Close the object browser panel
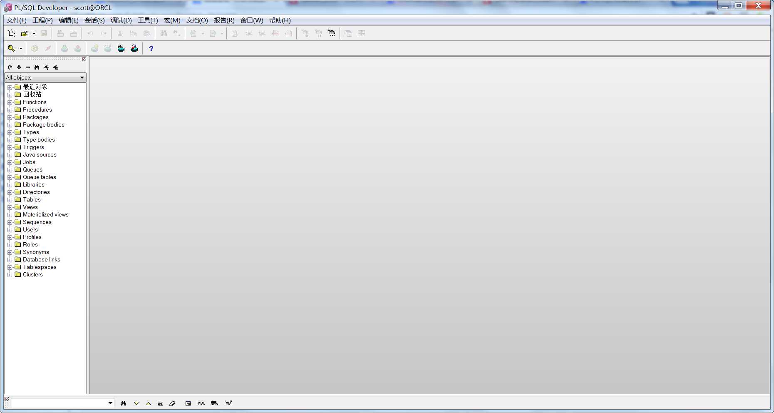The width and height of the screenshot is (774, 413). coord(84,59)
